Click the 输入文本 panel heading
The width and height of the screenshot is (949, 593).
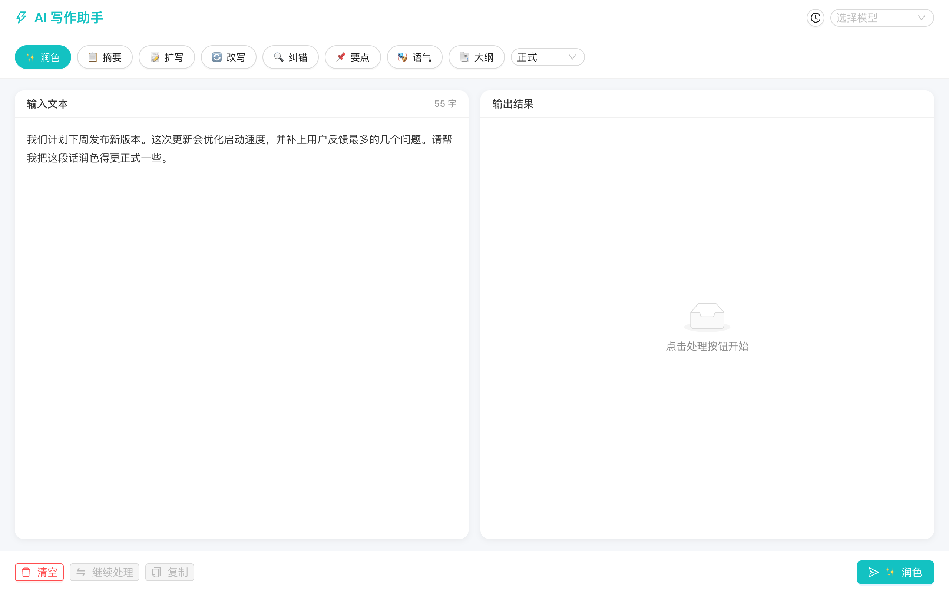47,104
